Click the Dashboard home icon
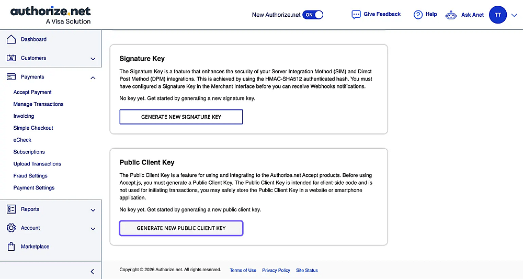 coord(11,39)
